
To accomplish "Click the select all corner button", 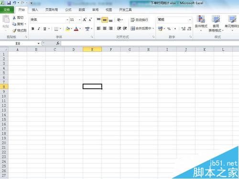I will pyautogui.click(x=4, y=50).
